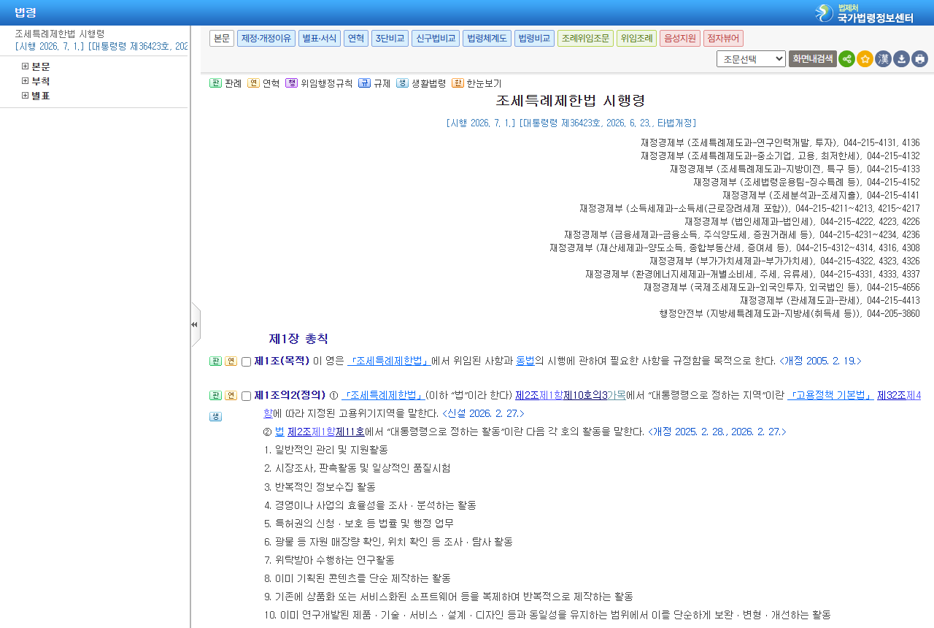Click the blue 시행 date line under the main title
The width and height of the screenshot is (934, 628).
(571, 123)
